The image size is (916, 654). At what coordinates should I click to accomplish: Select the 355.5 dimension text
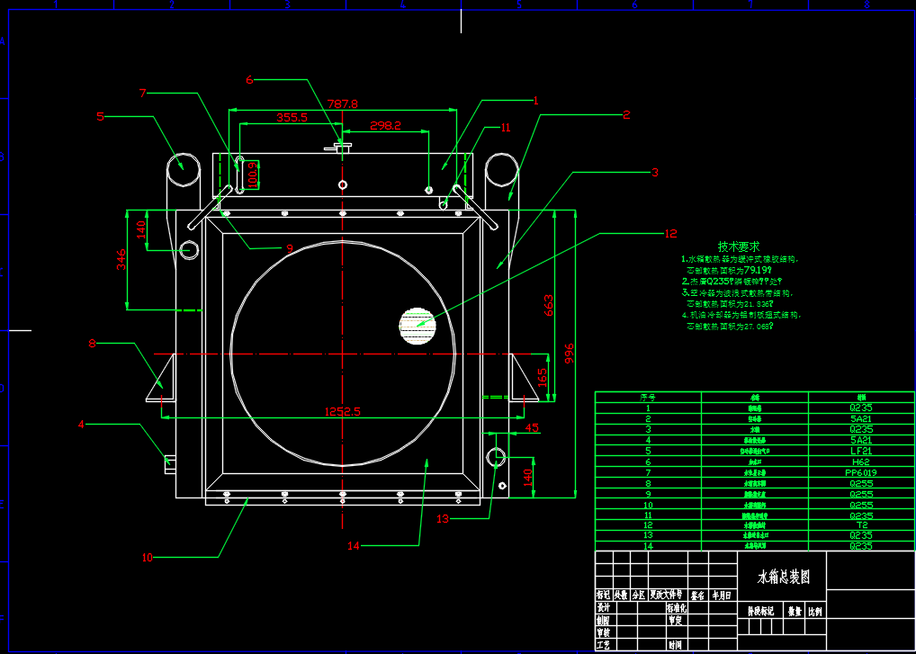pos(292,117)
